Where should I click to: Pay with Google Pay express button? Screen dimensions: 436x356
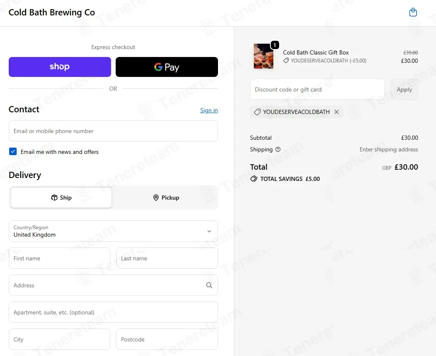(x=166, y=67)
